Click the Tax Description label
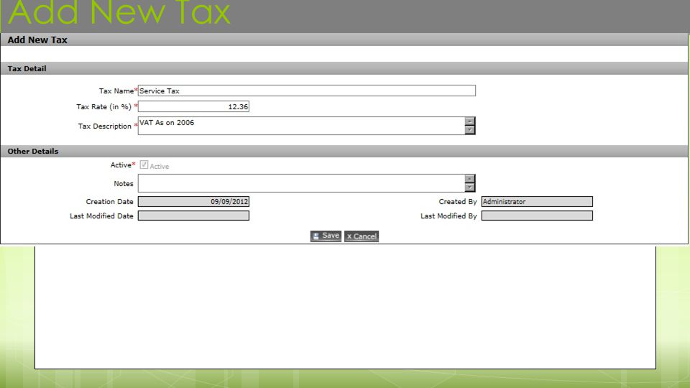690x388 pixels. (x=105, y=126)
